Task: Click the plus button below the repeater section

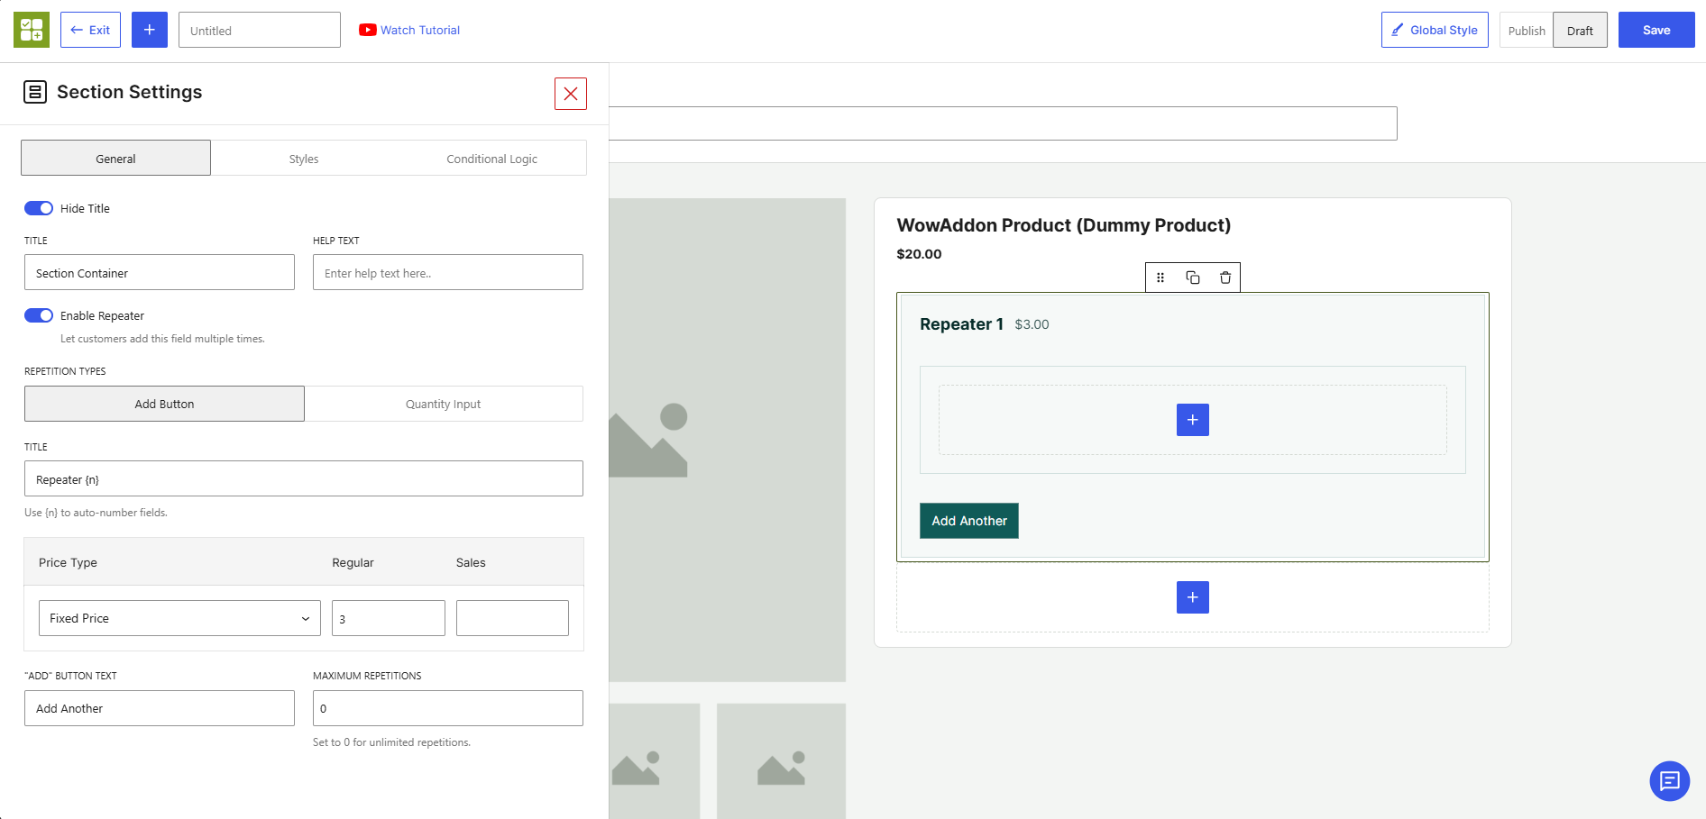Action: pyautogui.click(x=1193, y=597)
